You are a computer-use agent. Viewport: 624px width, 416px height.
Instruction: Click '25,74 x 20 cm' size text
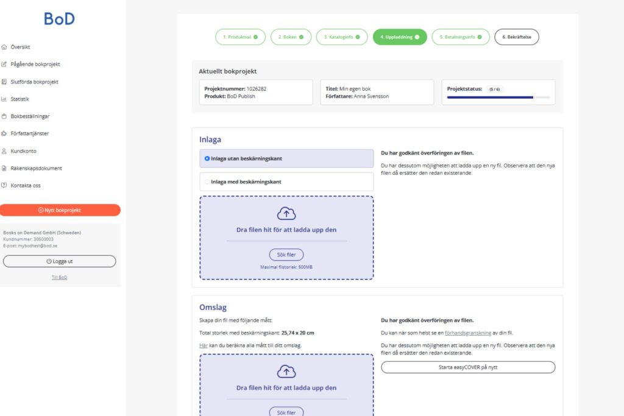tap(297, 333)
